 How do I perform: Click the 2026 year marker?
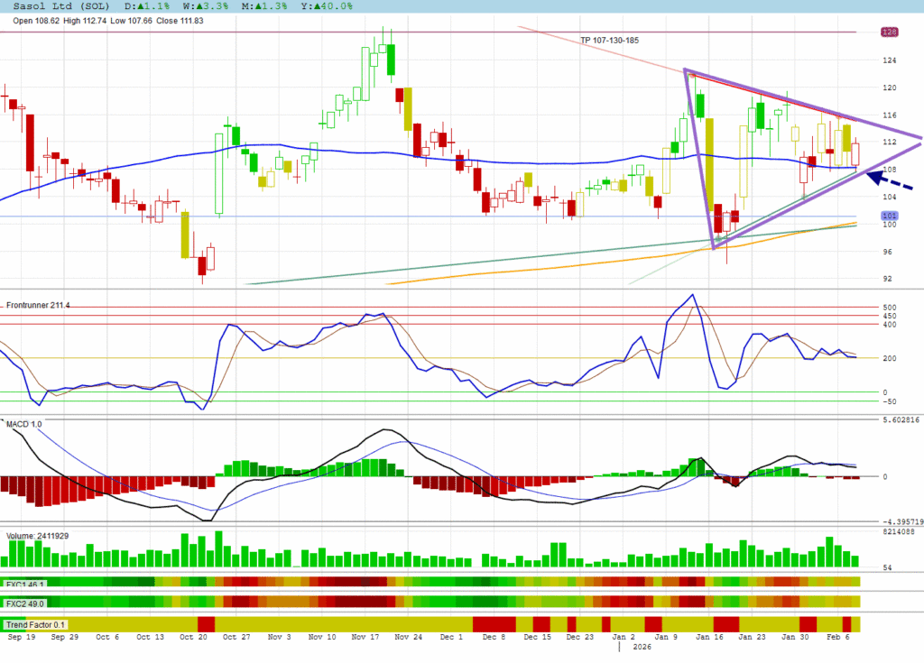point(642,648)
